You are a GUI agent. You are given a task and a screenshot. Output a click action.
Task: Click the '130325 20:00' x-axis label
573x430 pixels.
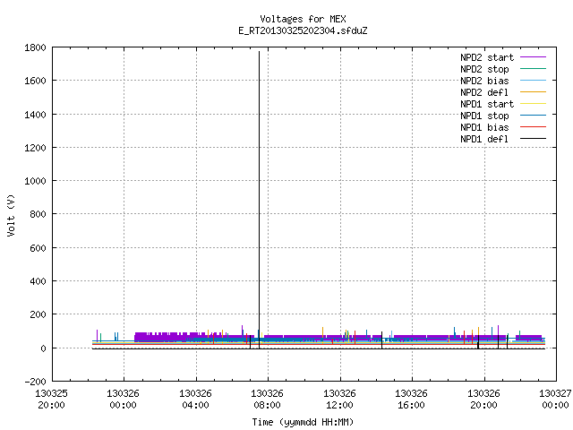(x=52, y=400)
